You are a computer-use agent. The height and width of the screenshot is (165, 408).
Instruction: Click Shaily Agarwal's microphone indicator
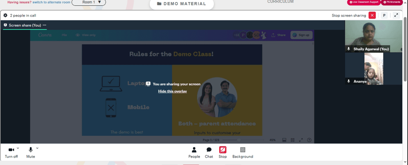click(x=349, y=49)
